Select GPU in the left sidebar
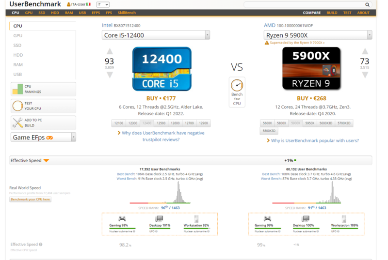Screen dimensions: 388x260 point(18,36)
